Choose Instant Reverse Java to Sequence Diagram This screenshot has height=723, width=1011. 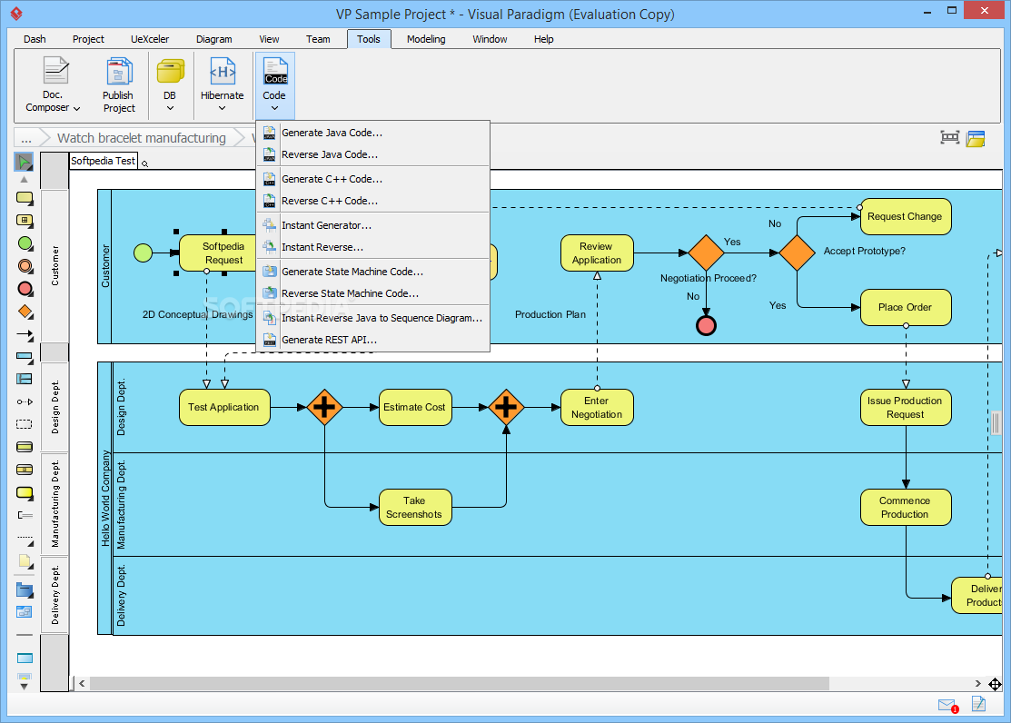373,319
